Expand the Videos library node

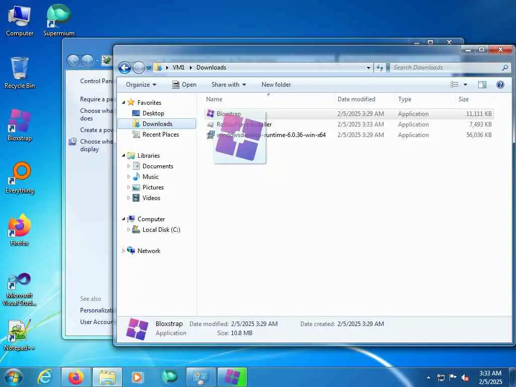[x=128, y=198]
